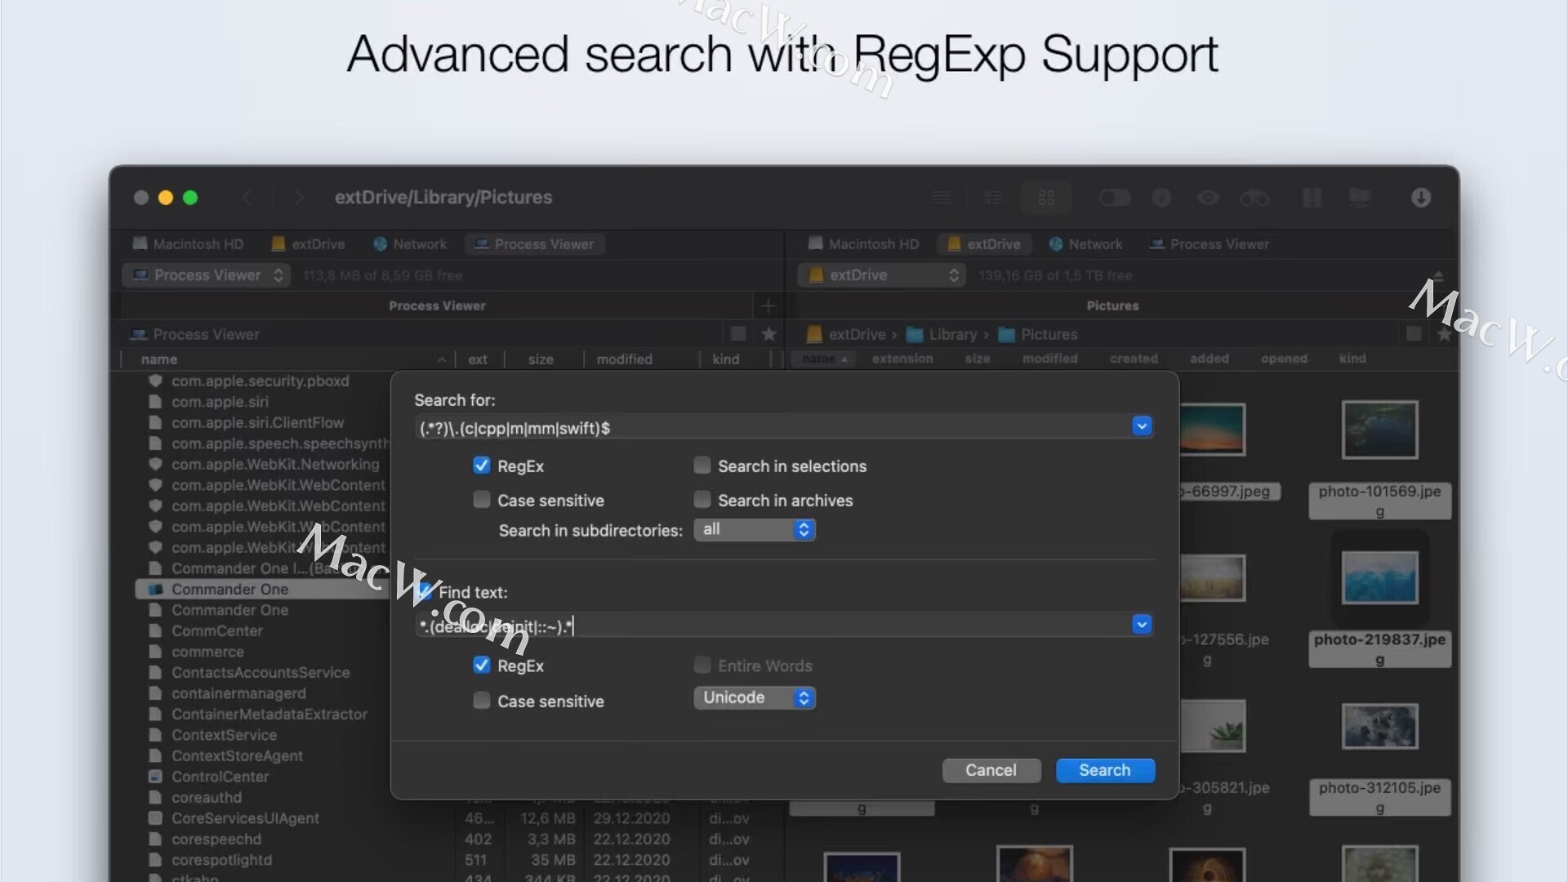Select photo-312105.jpeg thumbnail

click(1380, 726)
